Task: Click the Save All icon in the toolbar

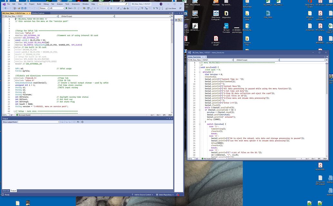Action: point(25,8)
